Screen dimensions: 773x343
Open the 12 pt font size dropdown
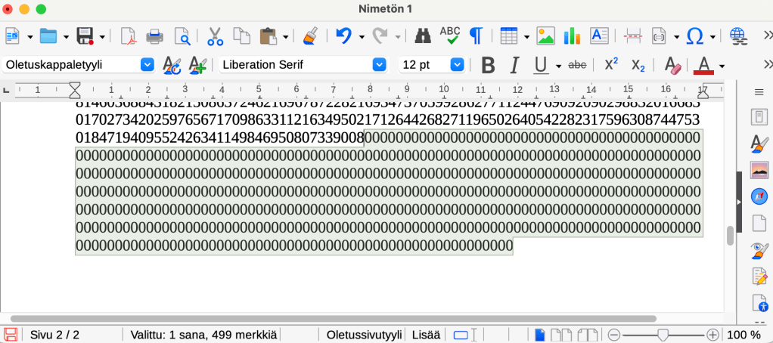pos(458,65)
